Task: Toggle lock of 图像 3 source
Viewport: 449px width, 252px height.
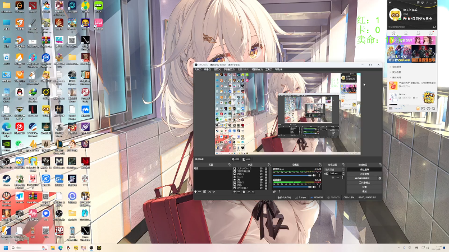Action: point(266,174)
